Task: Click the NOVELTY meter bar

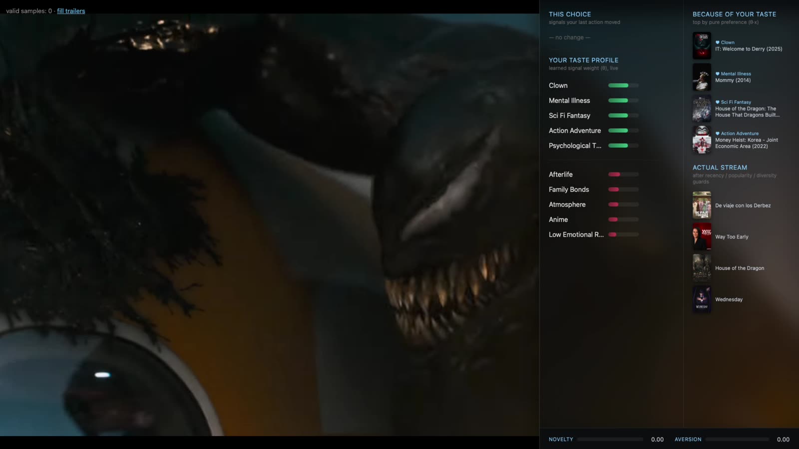Action: 610,440
